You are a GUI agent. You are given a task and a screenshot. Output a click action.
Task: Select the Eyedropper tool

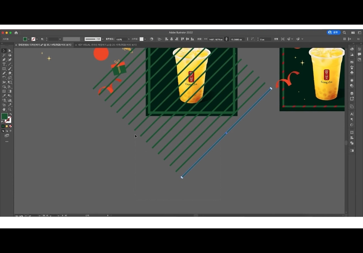[4, 96]
